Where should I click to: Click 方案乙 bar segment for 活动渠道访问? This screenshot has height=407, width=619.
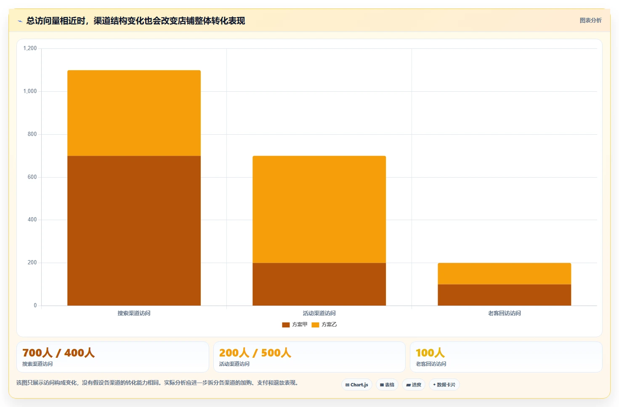(x=319, y=210)
